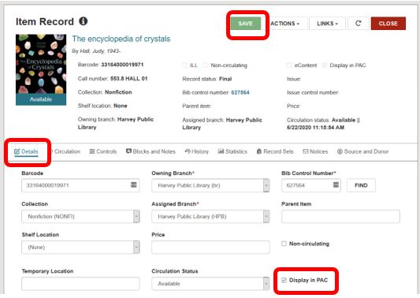Viewport: 420px width, 298px height.
Task: Click the Collection Nonfiction header text
Action: pos(105,92)
